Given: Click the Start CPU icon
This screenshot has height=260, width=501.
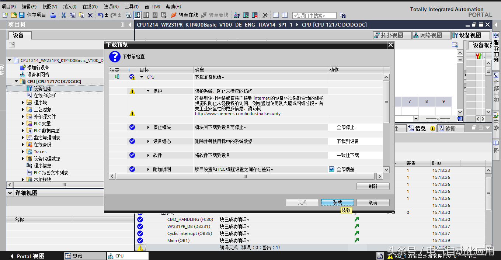Looking at the screenshot, I should [x=246, y=15].
